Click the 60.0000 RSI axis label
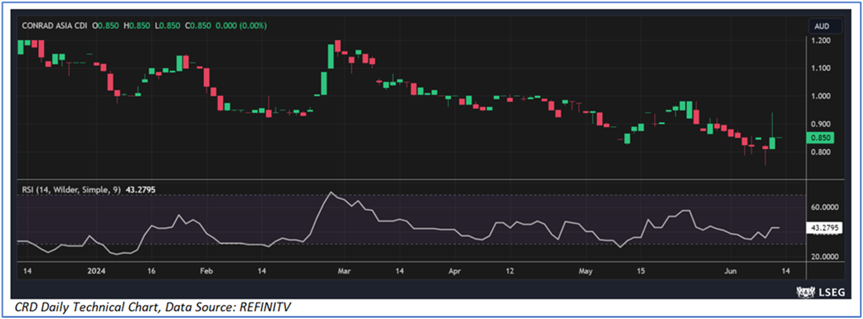 coord(825,208)
